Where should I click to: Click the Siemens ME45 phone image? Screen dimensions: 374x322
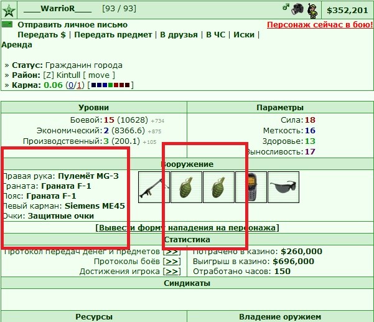[251, 187]
